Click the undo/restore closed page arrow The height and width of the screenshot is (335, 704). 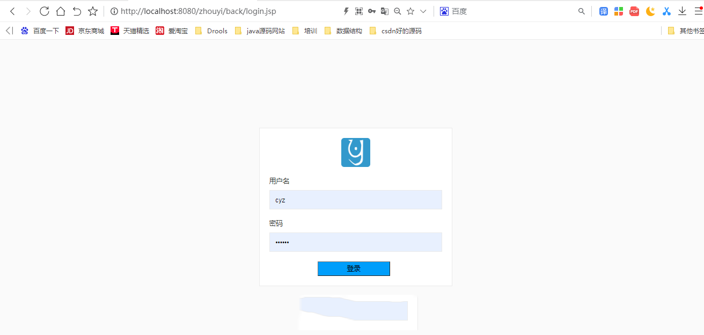(77, 11)
